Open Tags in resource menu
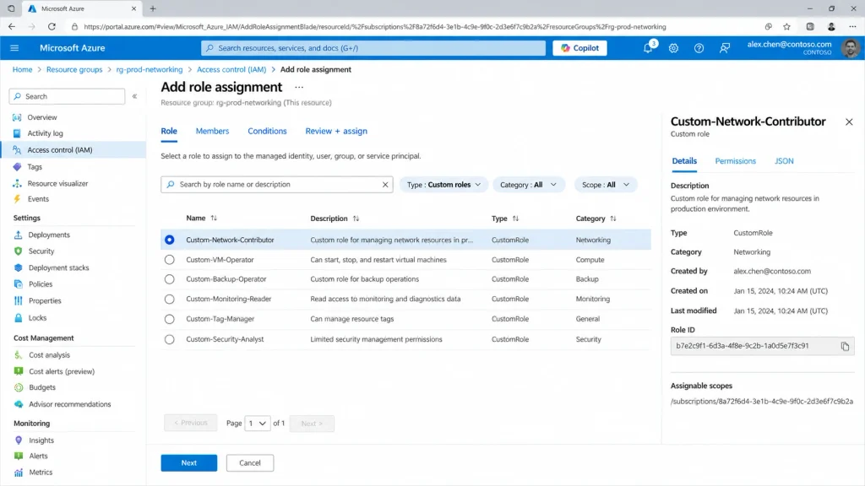Image resolution: width=865 pixels, height=486 pixels. point(35,166)
